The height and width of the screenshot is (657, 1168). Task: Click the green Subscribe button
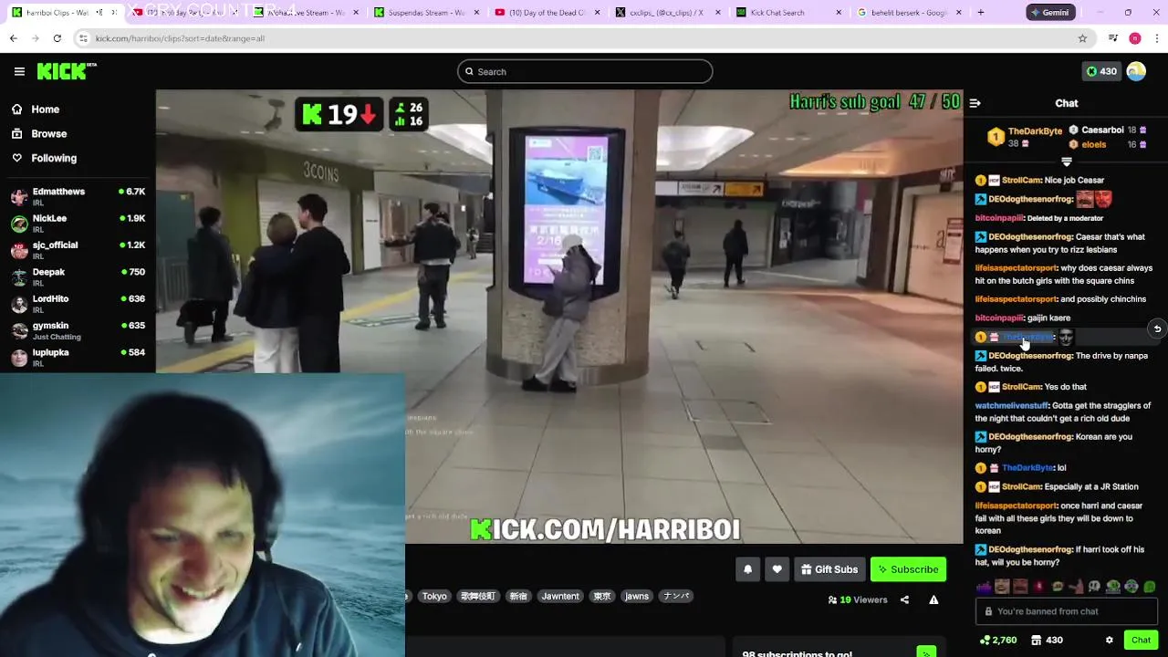pyautogui.click(x=908, y=569)
